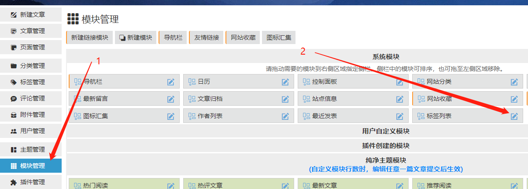
Task: Click the grid icon beside 文章归档 module name
Action: click(x=192, y=99)
